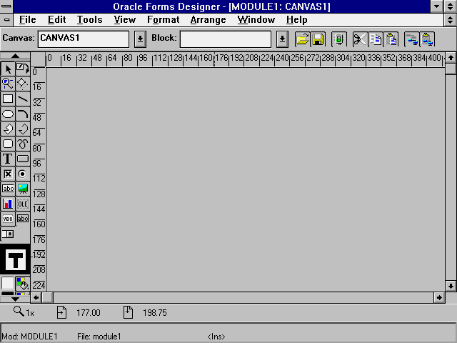Select the check box item tool

pyautogui.click(x=8, y=174)
